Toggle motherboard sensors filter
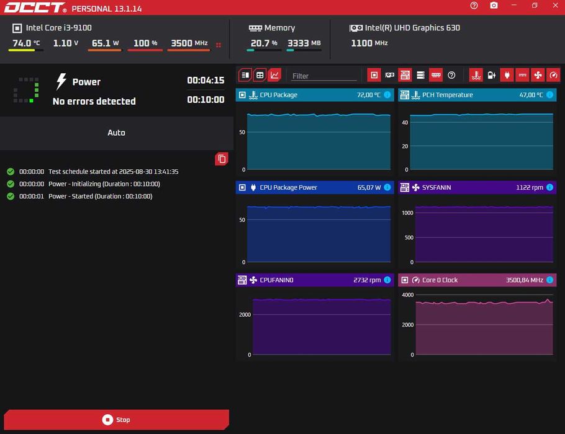 click(x=405, y=75)
